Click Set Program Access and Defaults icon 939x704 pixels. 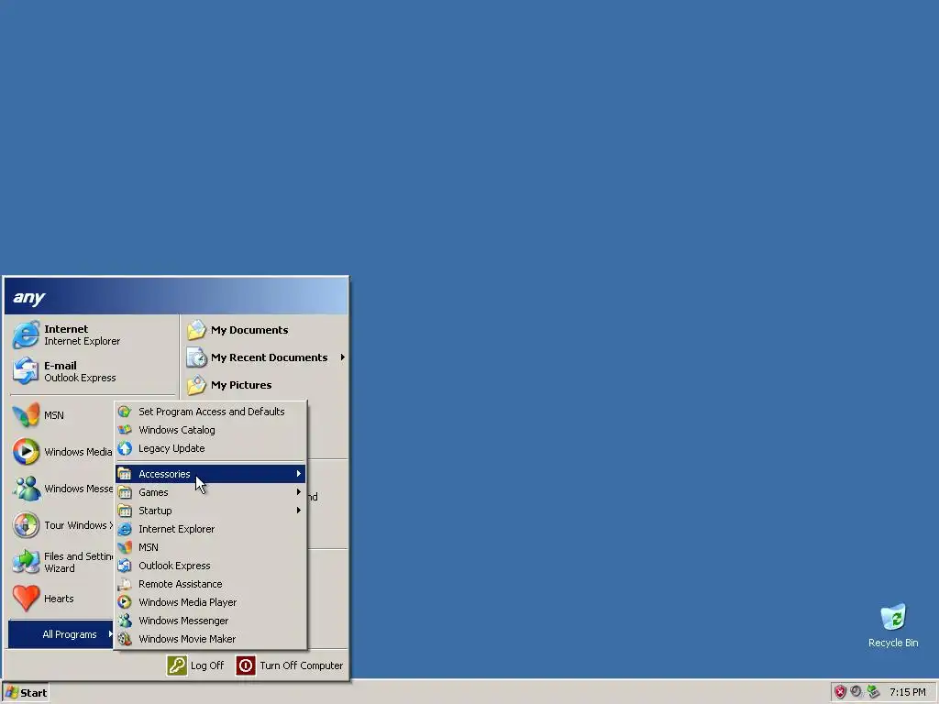[125, 412]
